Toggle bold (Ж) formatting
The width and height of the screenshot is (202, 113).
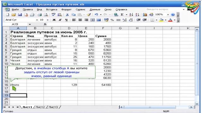tap(54, 20)
